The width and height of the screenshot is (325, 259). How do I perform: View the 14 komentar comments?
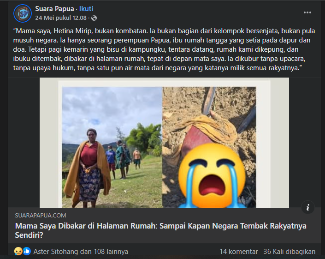[239, 252]
